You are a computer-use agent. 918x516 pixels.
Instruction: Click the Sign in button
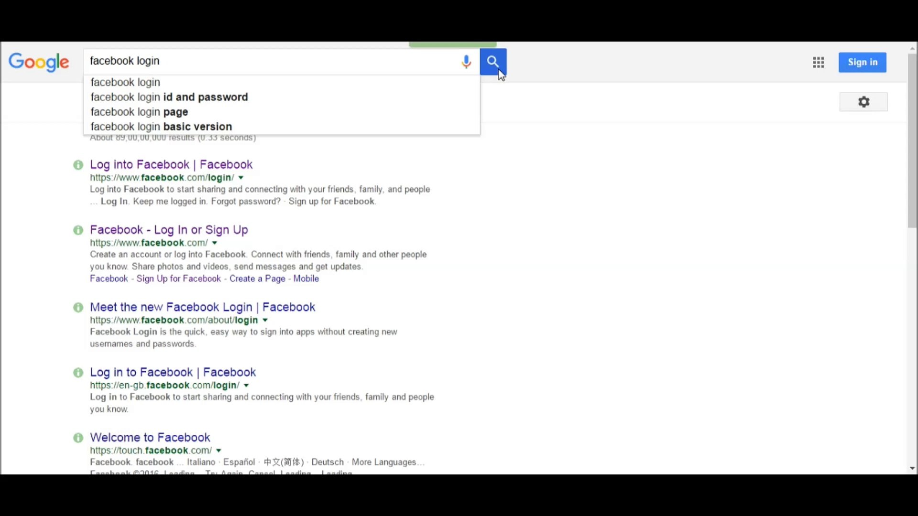(863, 62)
